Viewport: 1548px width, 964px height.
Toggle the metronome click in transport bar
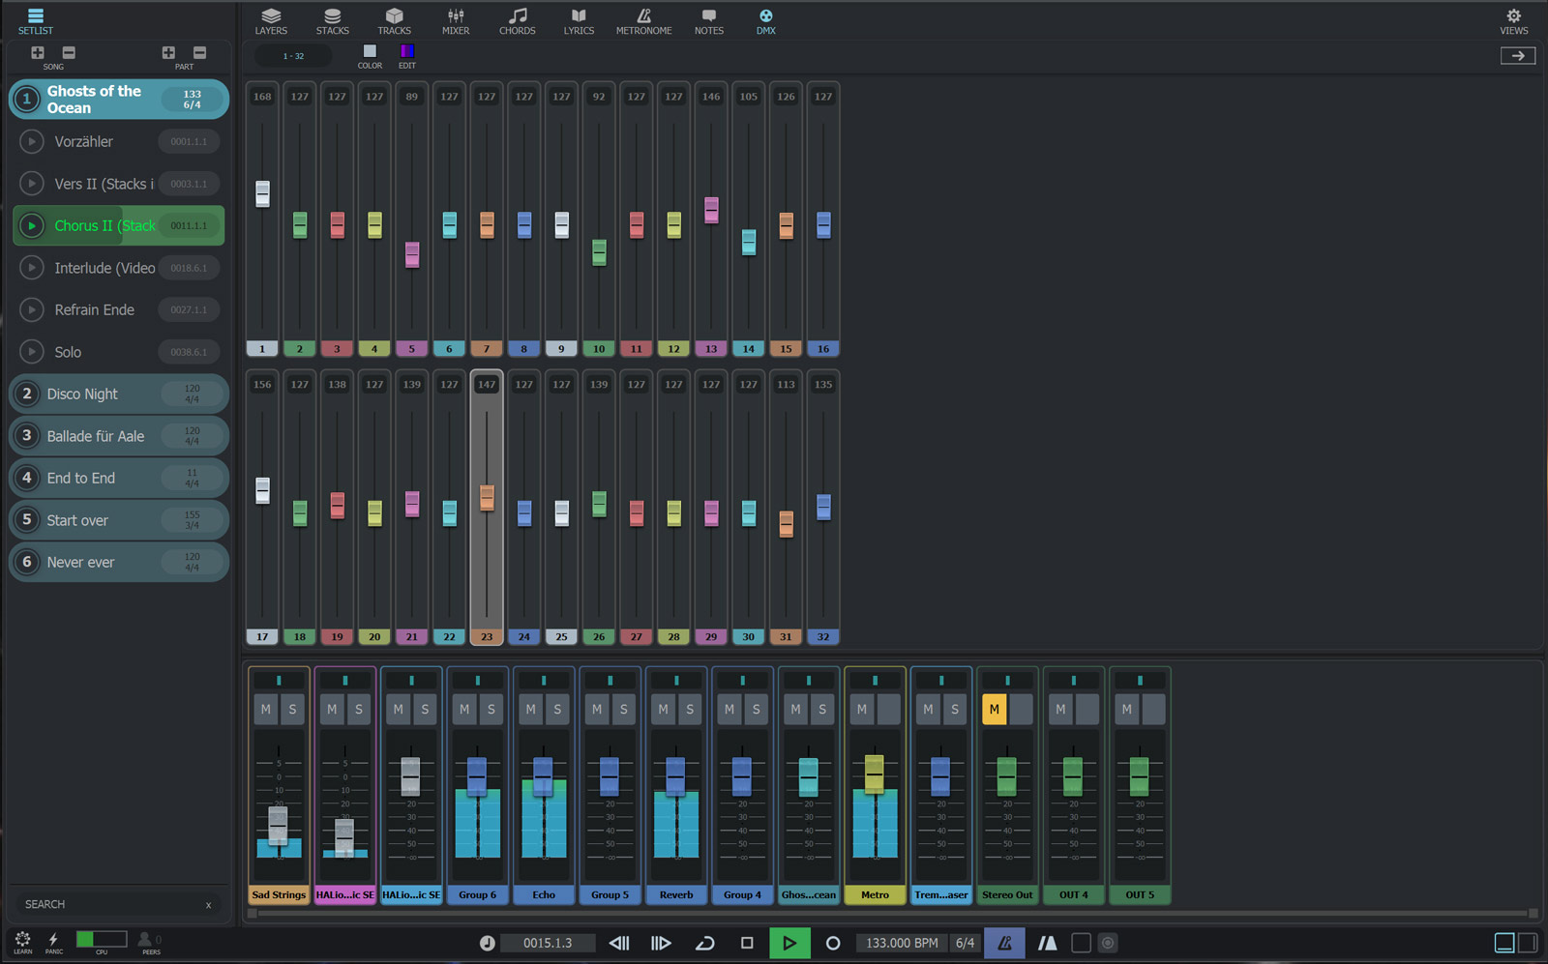tap(1004, 943)
